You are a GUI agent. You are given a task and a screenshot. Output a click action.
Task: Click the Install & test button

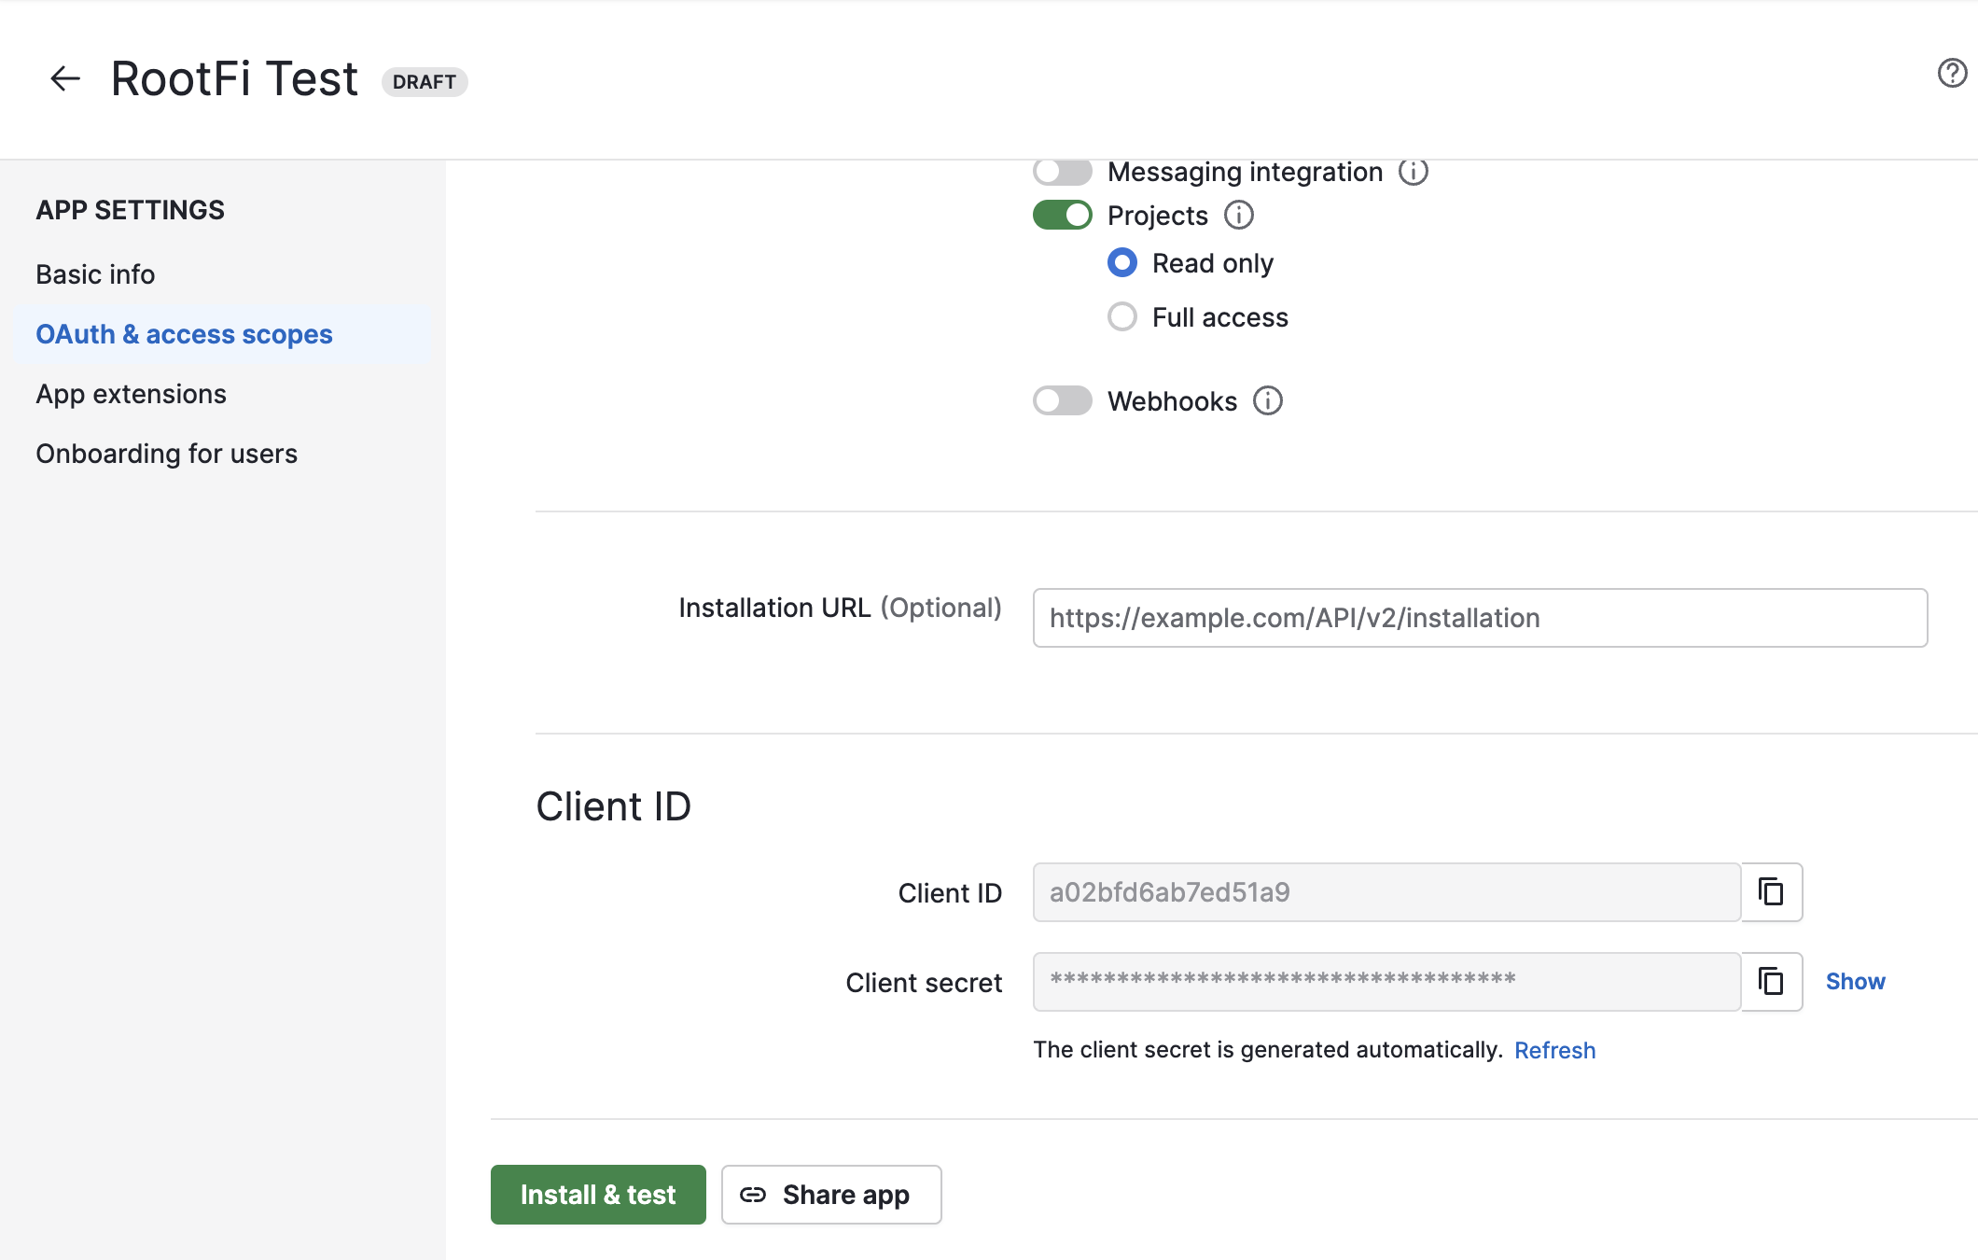(597, 1195)
